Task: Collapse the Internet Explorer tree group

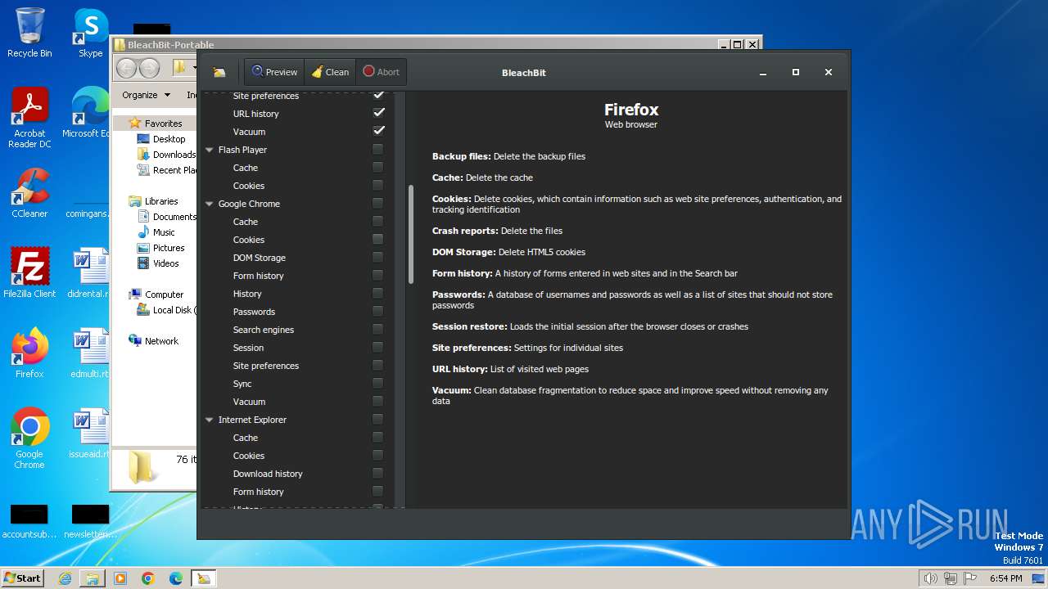Action: (210, 420)
